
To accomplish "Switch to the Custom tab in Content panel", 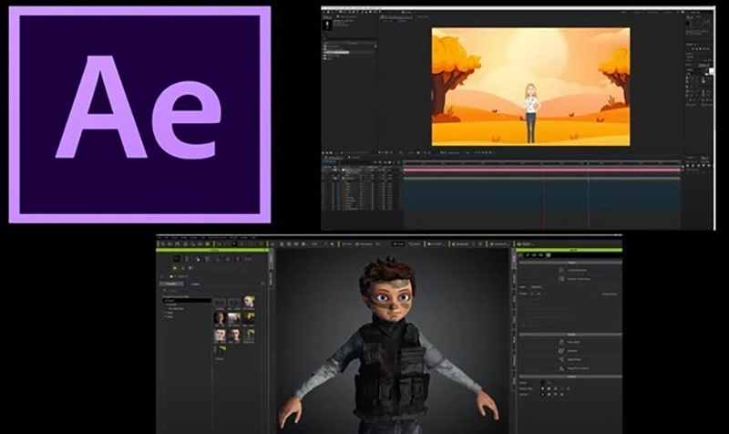I will pyautogui.click(x=195, y=284).
